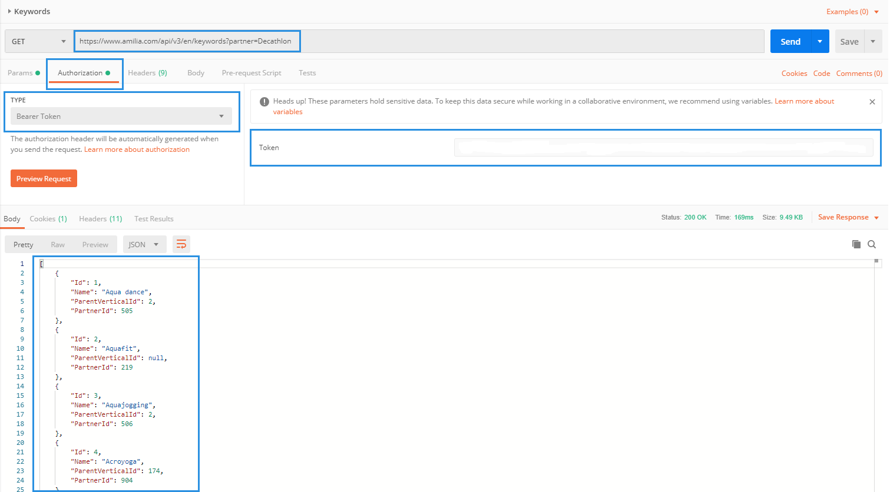
Task: Click the wrap lines icon in response toolbar
Action: [x=181, y=244]
